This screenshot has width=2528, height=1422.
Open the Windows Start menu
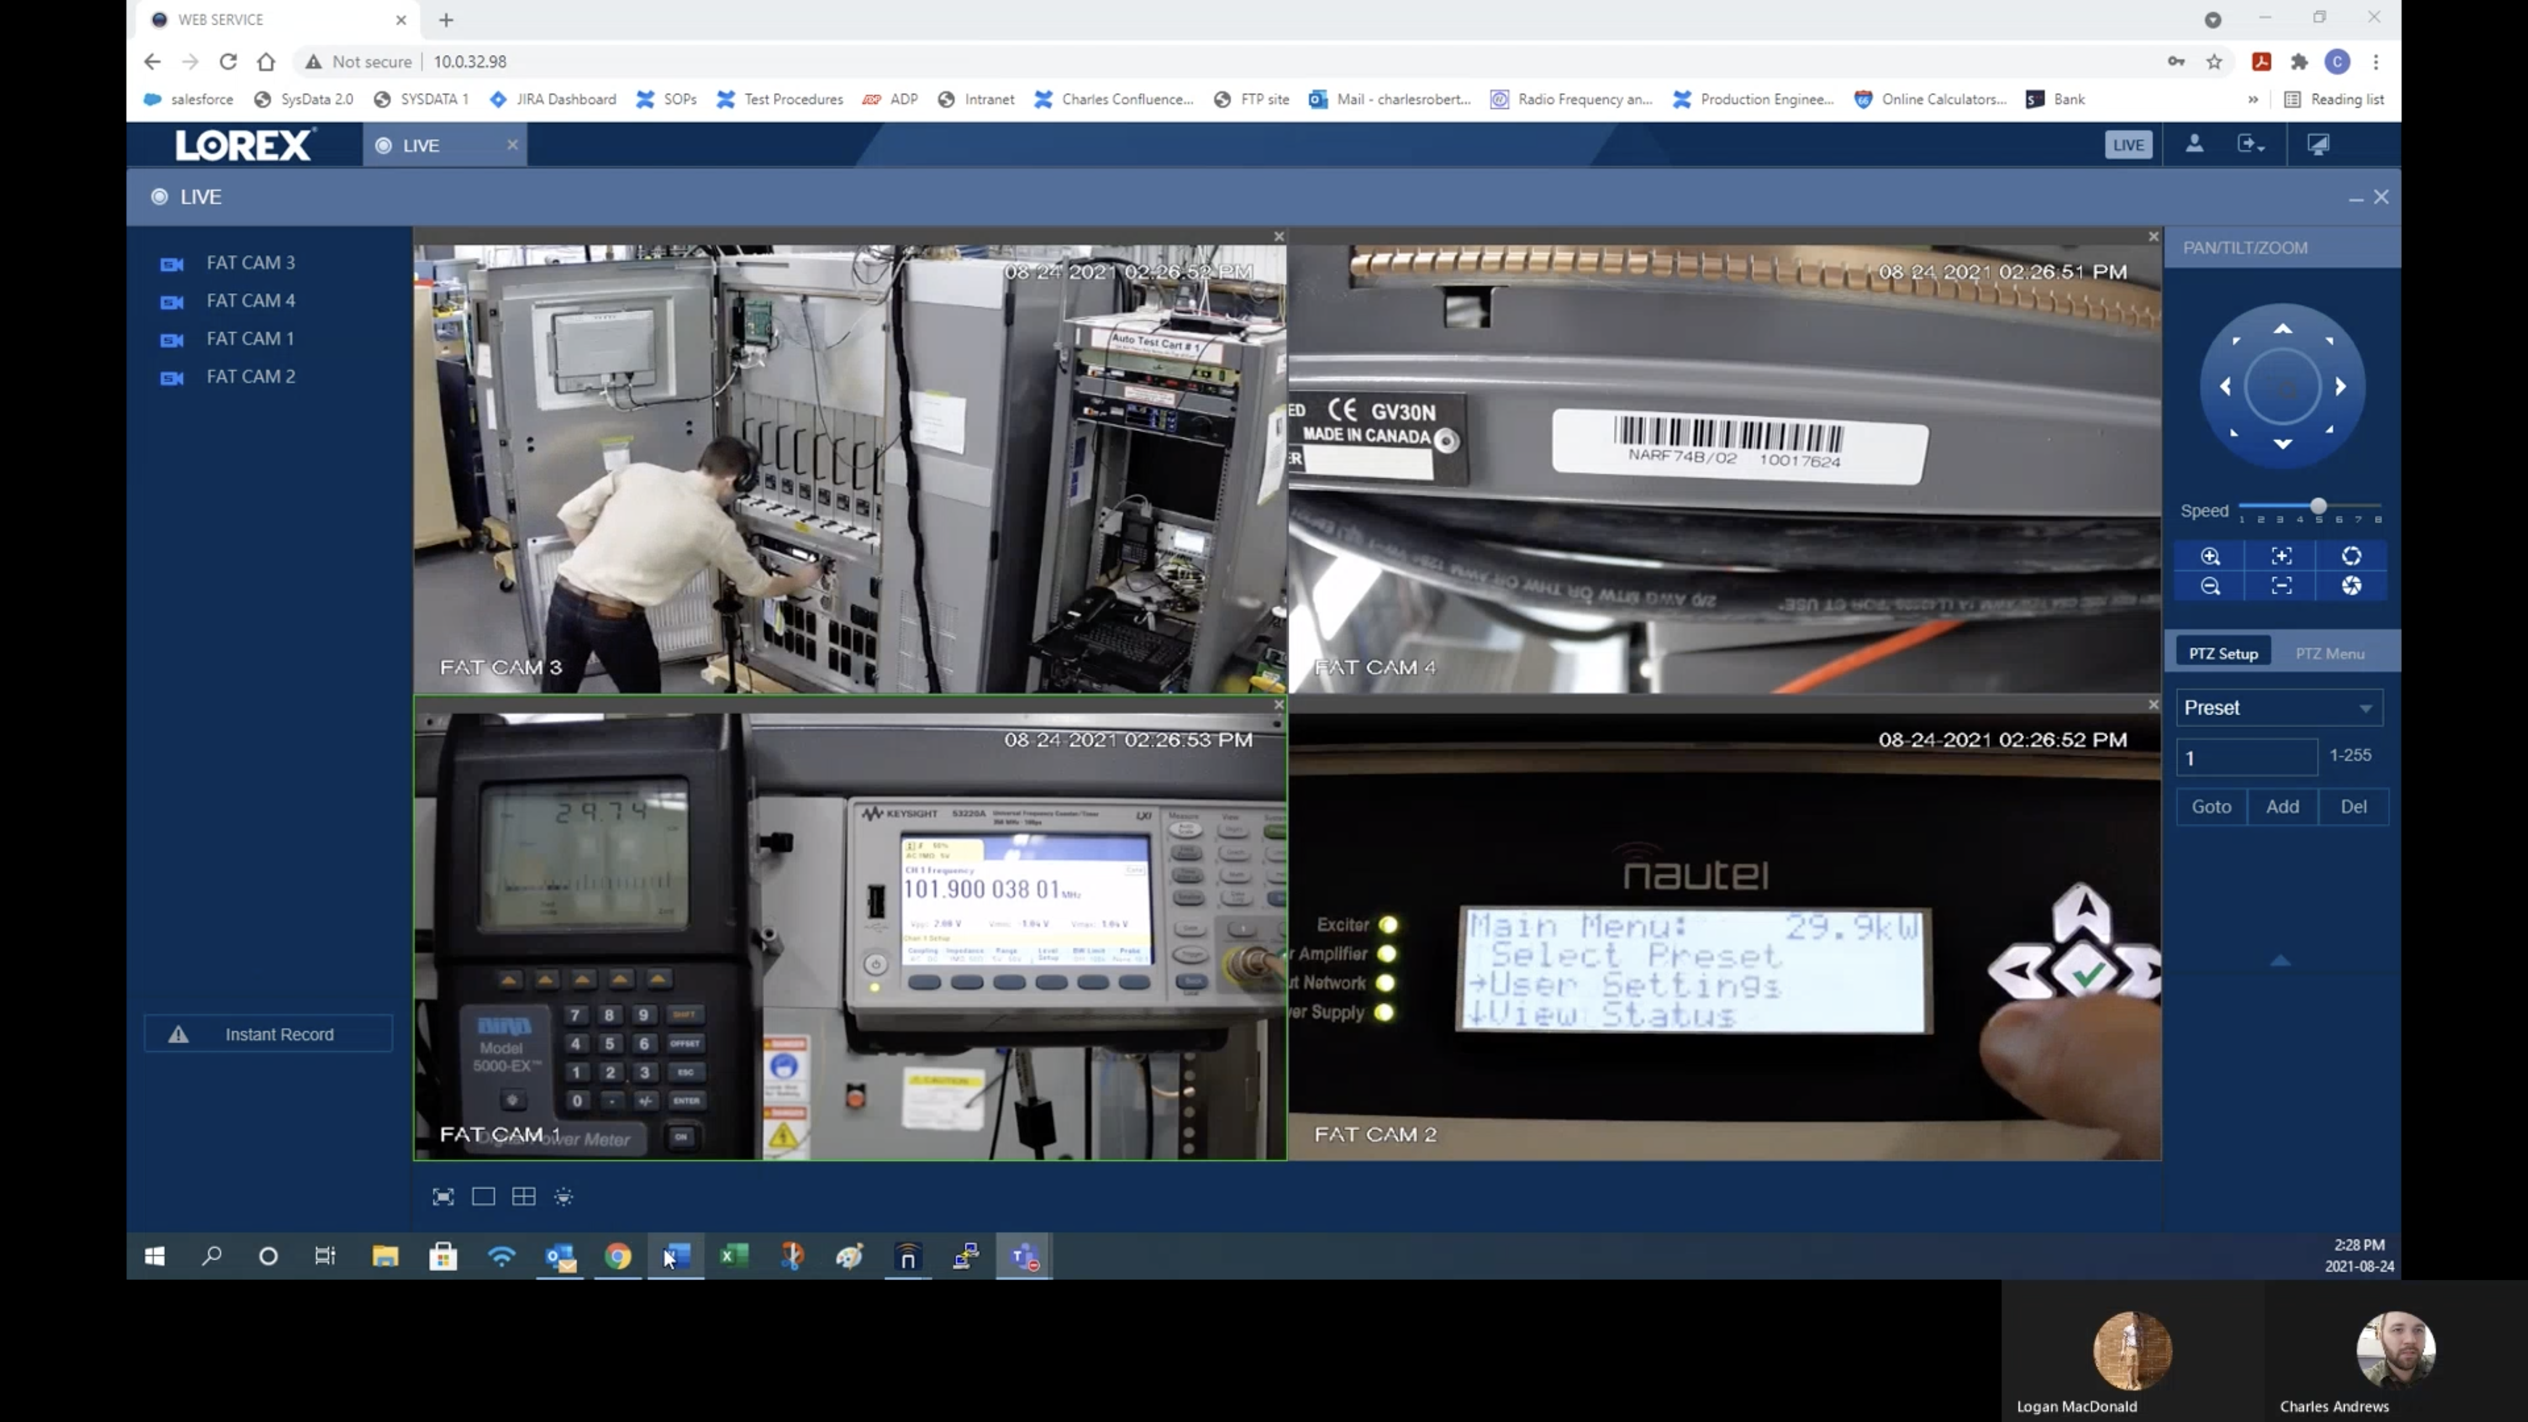point(154,1256)
